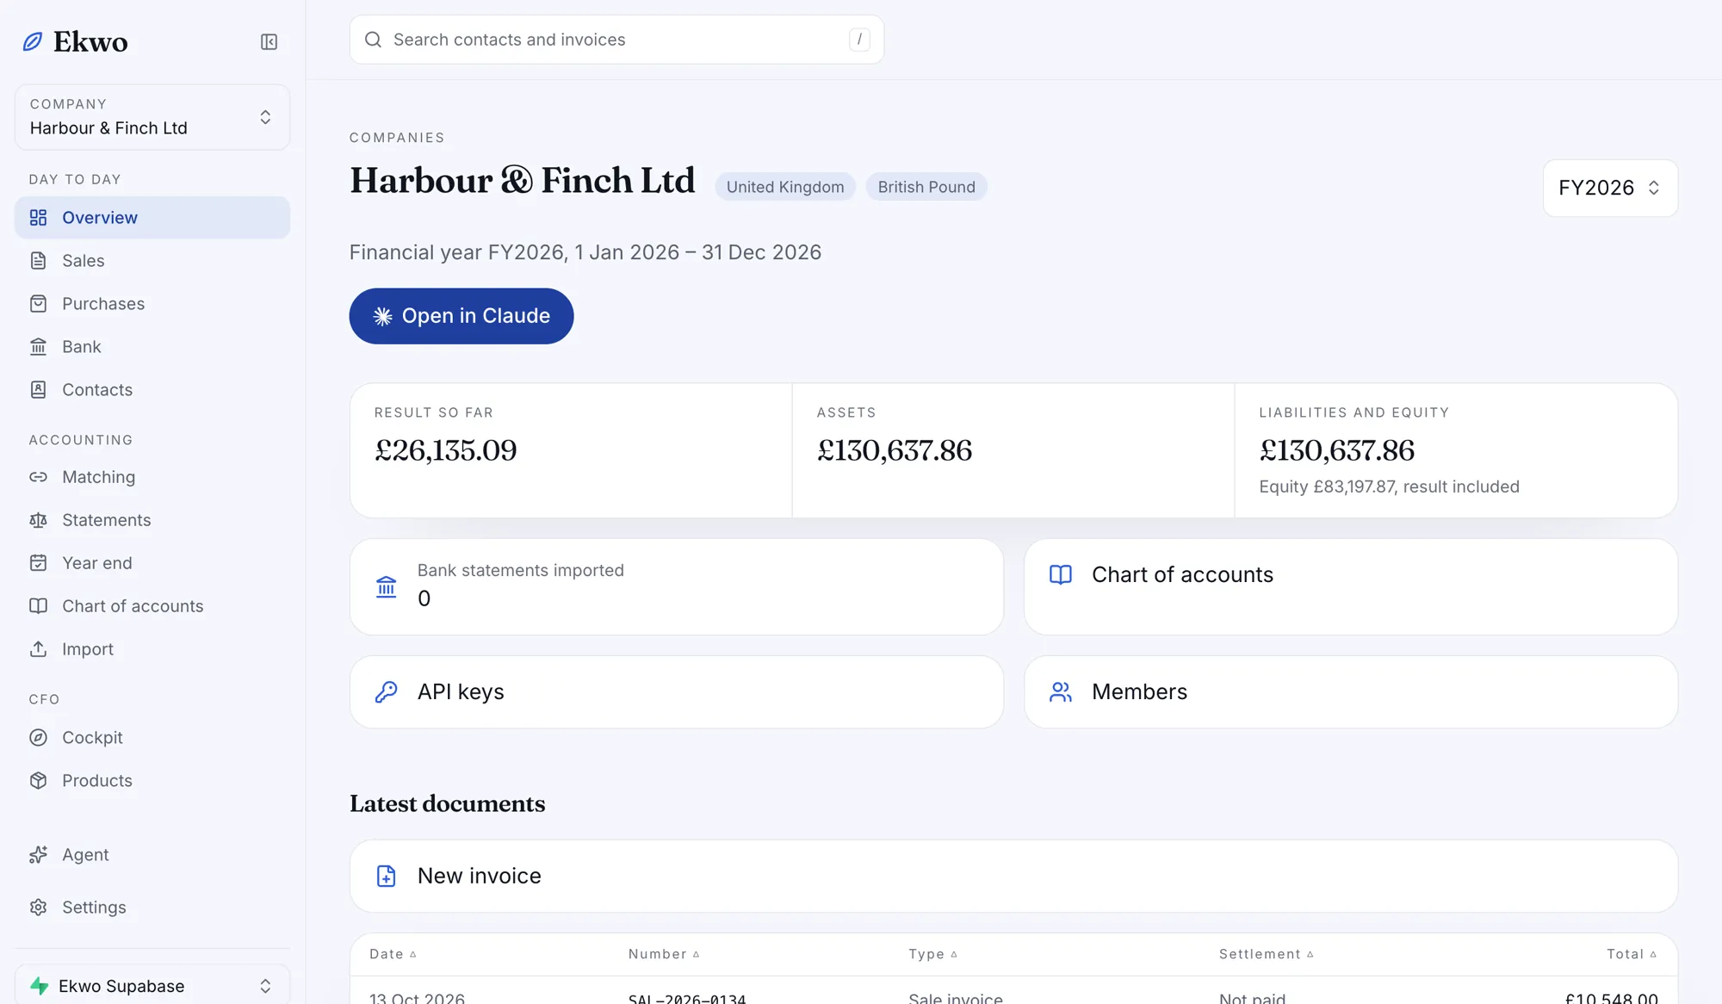Open the Cockpit menu item
The width and height of the screenshot is (1722, 1004).
(x=152, y=738)
